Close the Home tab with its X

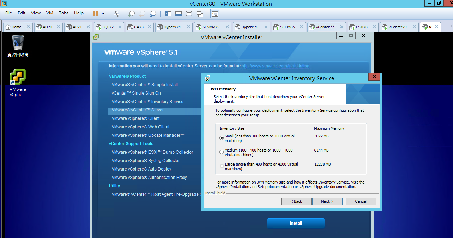pos(29,27)
